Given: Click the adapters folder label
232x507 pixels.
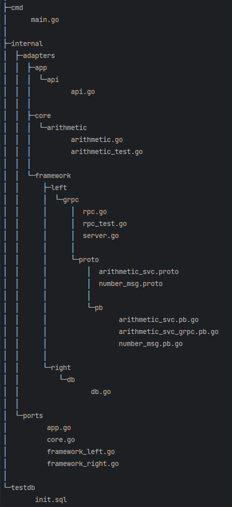Looking at the screenshot, I should [39, 55].
